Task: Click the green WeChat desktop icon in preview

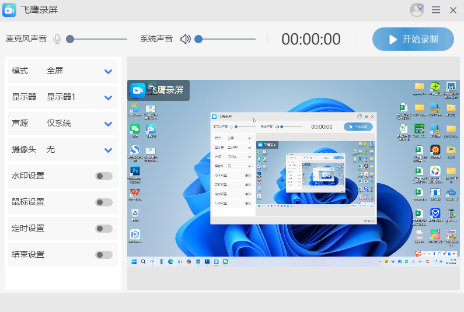Action: pos(135,129)
